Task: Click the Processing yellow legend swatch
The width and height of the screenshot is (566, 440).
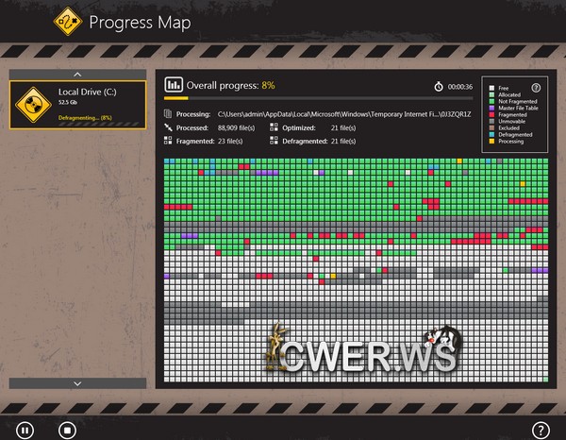Action: coord(491,141)
